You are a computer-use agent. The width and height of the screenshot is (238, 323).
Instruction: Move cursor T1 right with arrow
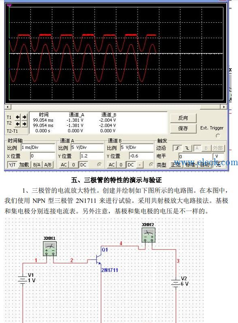point(24,117)
